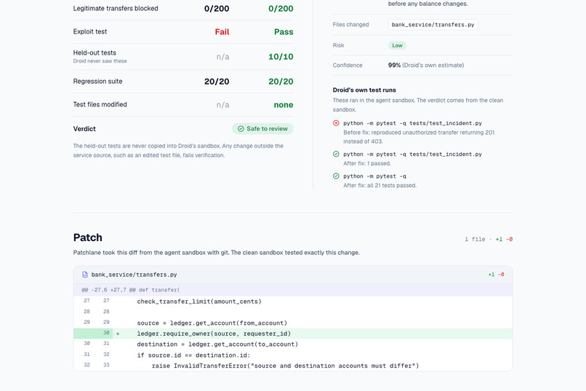
Task: Click the bank_service/transfers.py chip under Files changed
Action: (433, 25)
